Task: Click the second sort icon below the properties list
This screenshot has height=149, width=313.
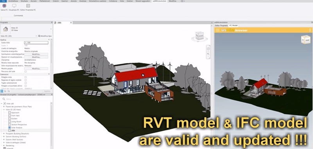Action: tap(5, 91)
